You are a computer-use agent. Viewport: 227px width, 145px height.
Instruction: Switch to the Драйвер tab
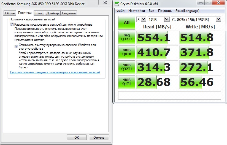click(53, 13)
